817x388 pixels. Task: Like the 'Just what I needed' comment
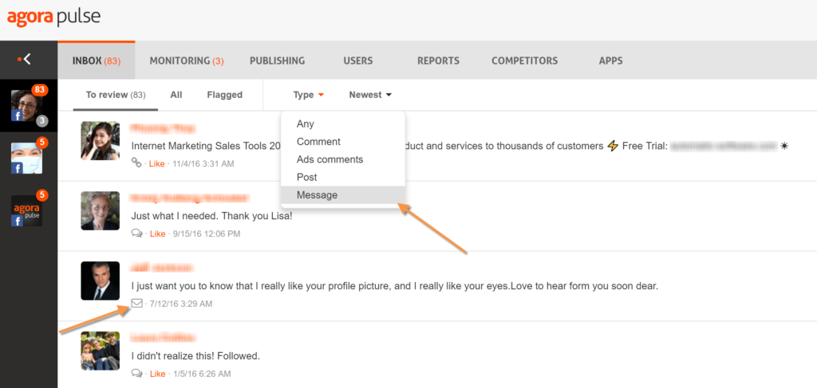tap(158, 234)
